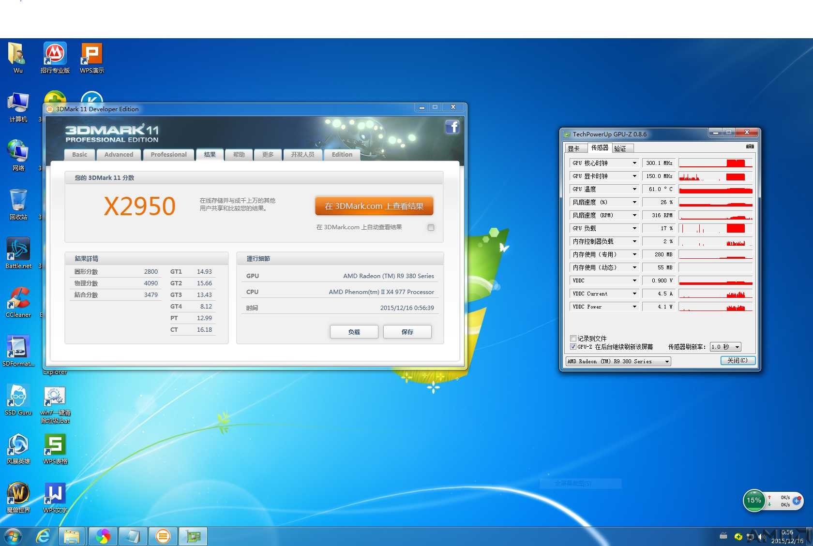Open the file explorer taskbar icon

click(x=72, y=536)
